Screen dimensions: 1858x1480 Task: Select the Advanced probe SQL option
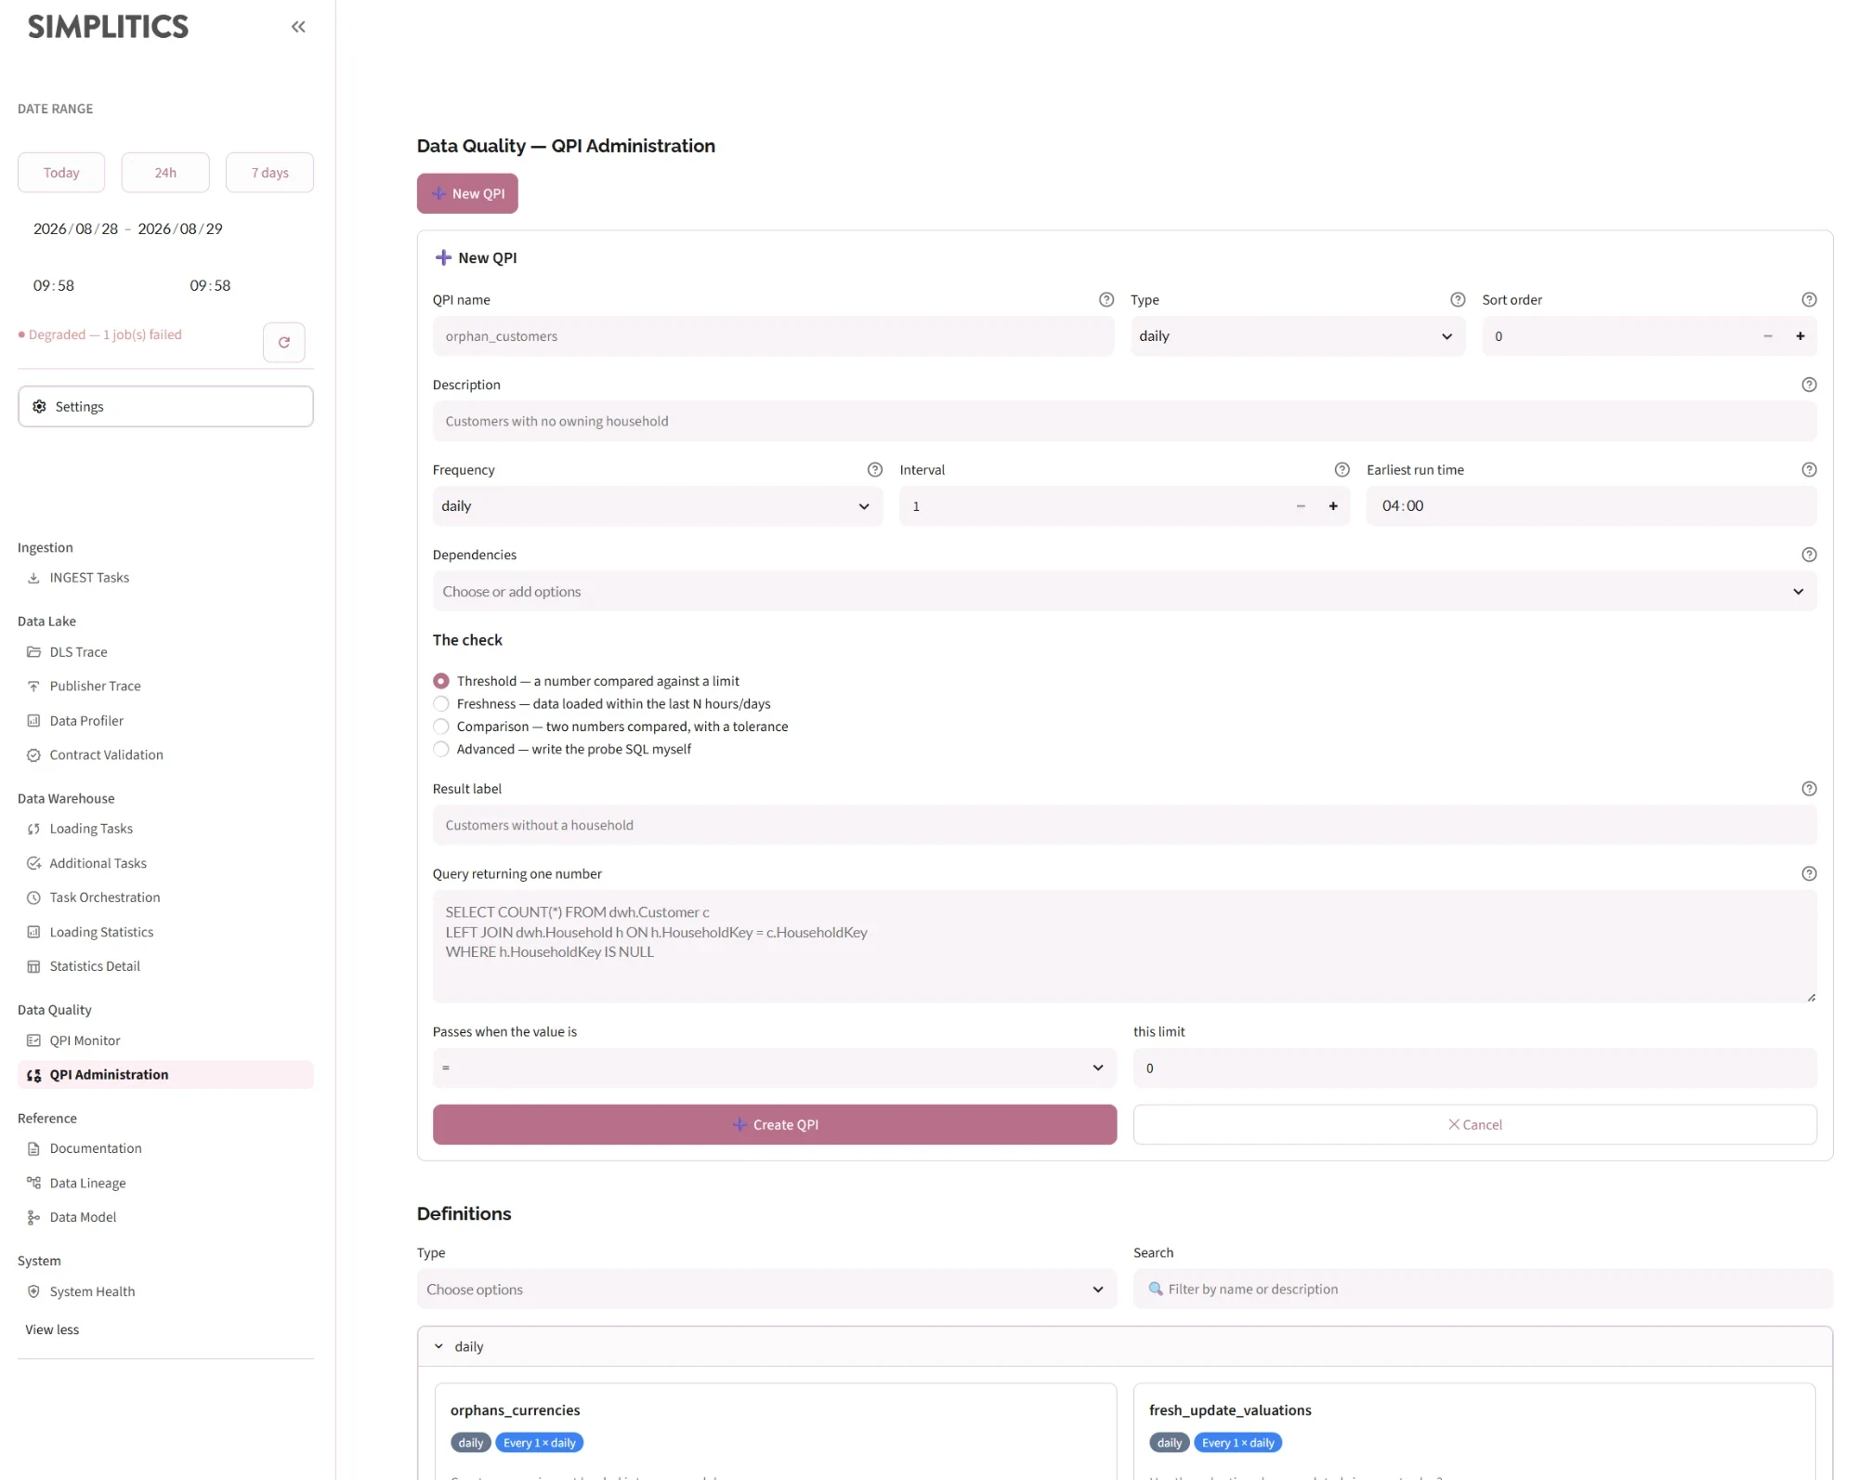coord(441,749)
